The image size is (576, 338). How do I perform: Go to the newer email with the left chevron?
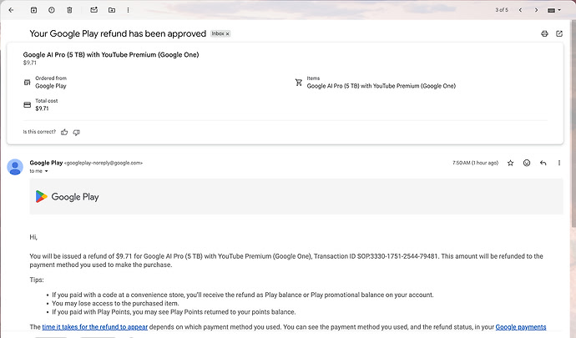520,10
